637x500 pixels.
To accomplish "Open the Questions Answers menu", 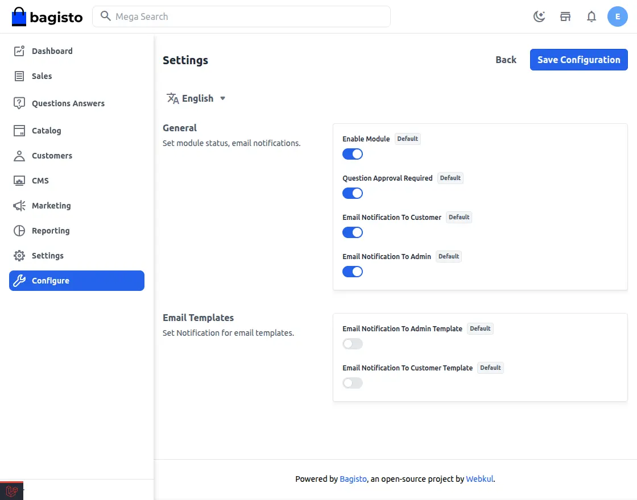I will coord(68,103).
